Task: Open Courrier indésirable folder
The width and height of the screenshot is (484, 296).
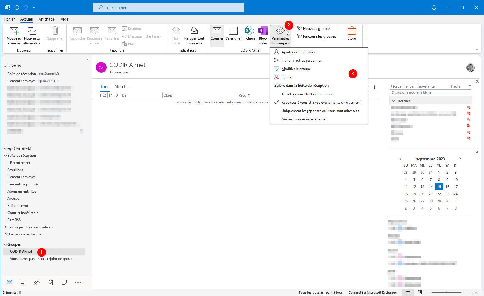Action: [23, 213]
